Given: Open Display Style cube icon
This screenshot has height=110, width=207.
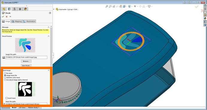Looking at the screenshot, I should click(x=130, y=6).
